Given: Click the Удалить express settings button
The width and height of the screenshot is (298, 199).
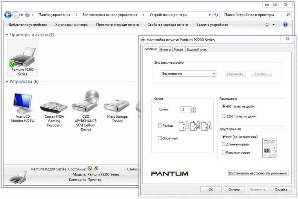Looking at the screenshot, I should coord(261,74).
